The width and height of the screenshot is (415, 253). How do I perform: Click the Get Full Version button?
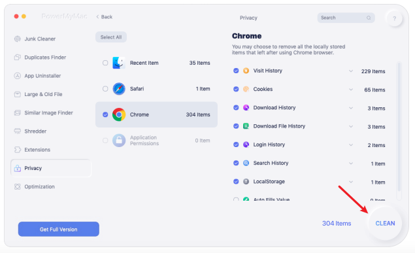[x=58, y=229]
